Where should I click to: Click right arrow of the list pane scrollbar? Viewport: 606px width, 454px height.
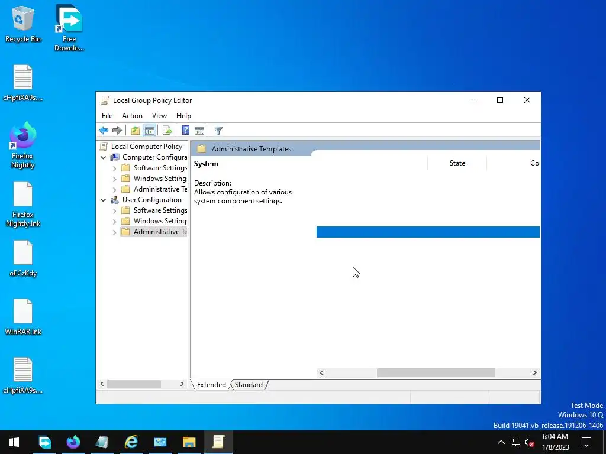[x=535, y=372]
